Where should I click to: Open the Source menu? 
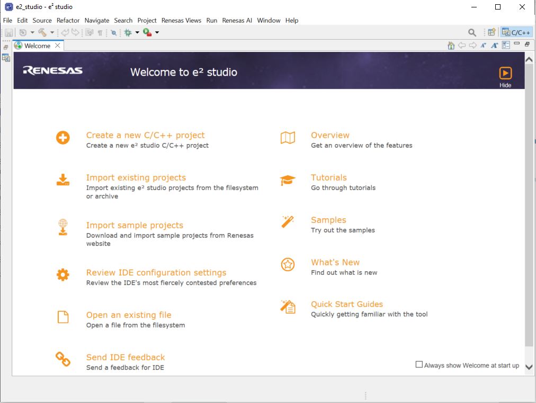pos(42,21)
